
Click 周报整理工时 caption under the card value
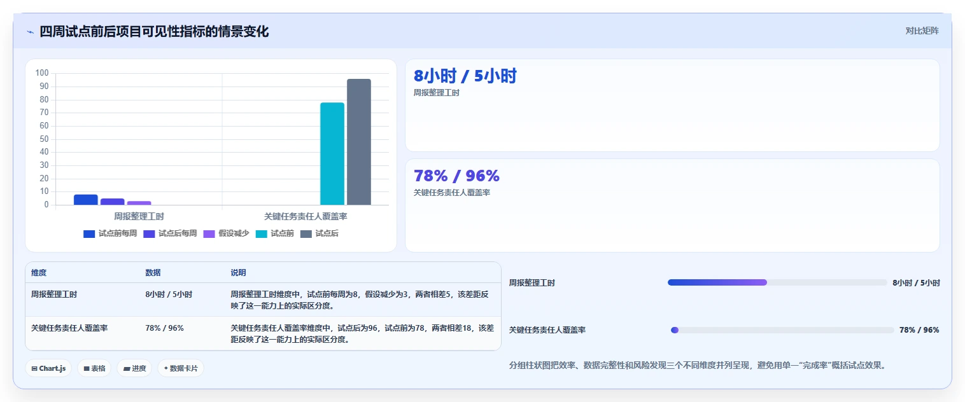(437, 93)
